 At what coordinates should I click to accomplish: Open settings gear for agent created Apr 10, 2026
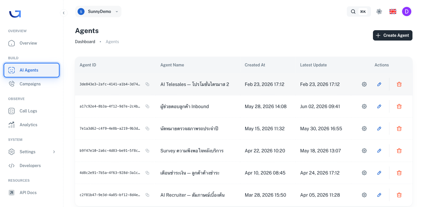tap(364, 173)
